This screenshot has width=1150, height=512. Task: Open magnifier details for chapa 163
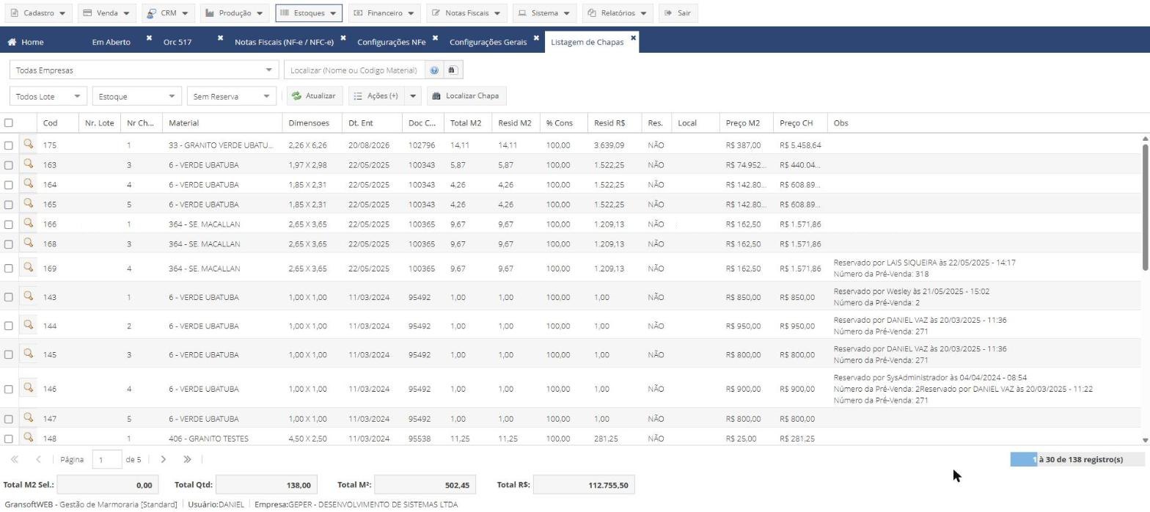[x=28, y=164]
